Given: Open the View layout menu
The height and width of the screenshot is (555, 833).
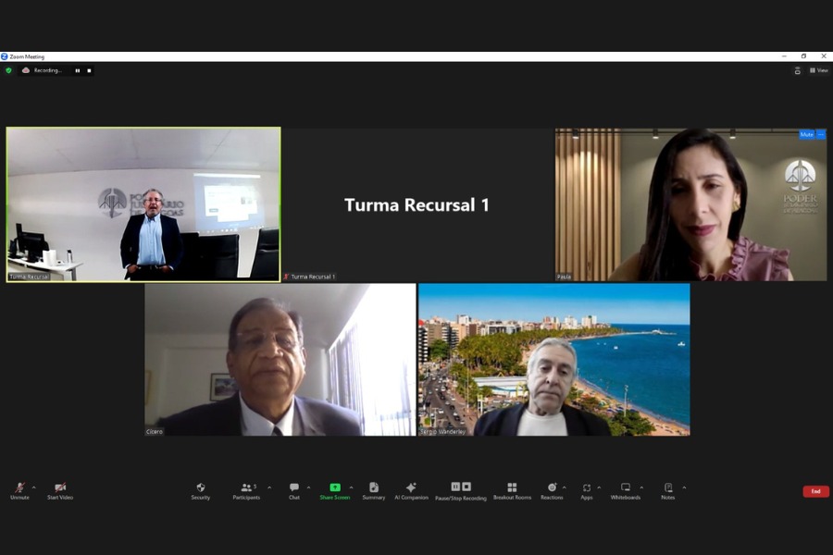Looking at the screenshot, I should pyautogui.click(x=818, y=70).
